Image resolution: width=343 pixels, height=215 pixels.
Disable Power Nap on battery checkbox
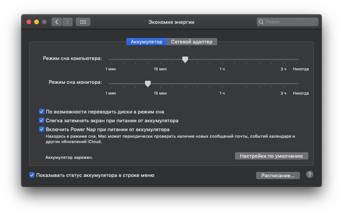point(42,129)
